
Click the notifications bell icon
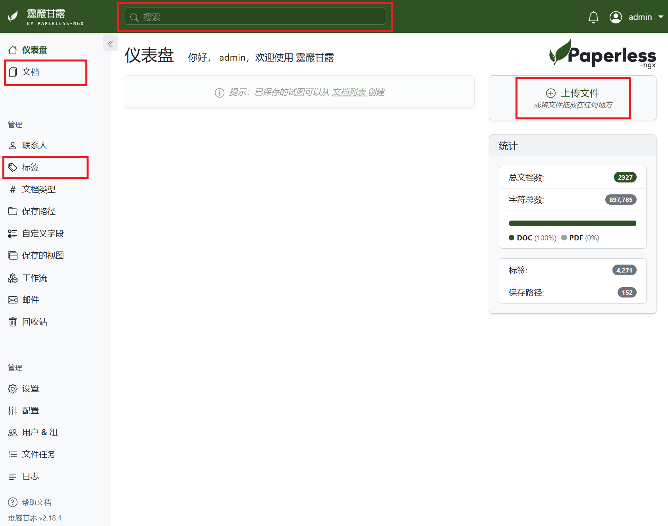pyautogui.click(x=593, y=17)
